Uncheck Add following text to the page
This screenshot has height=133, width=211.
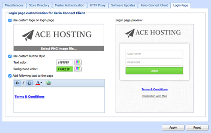10,76
